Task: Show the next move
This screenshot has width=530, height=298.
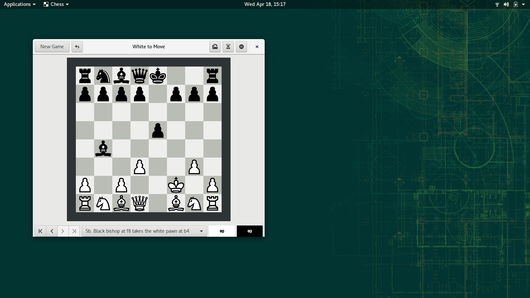Action: coord(63,231)
